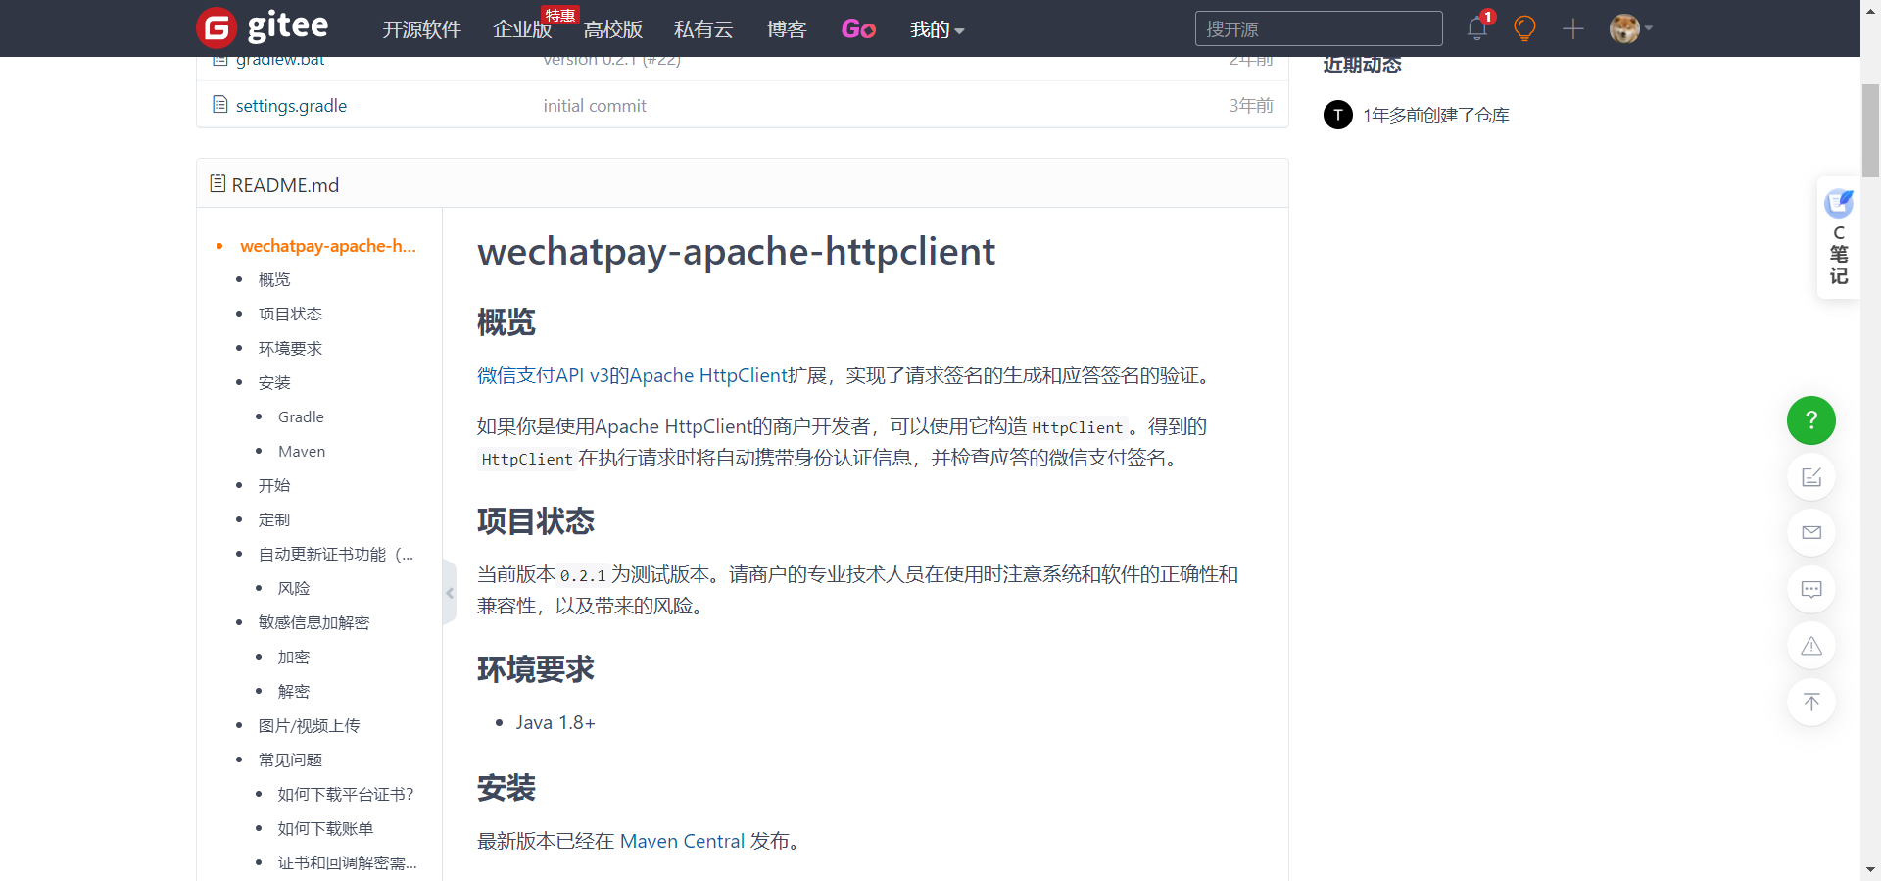1881x881 pixels.
Task: Open the settings.gradle file
Action: tap(291, 105)
